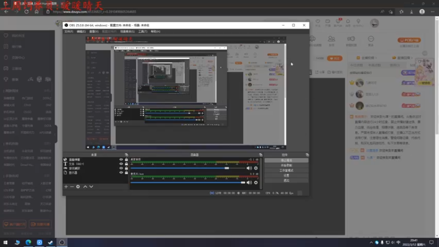
Task: Click the OBS preview canvas
Action: pyautogui.click(x=186, y=93)
